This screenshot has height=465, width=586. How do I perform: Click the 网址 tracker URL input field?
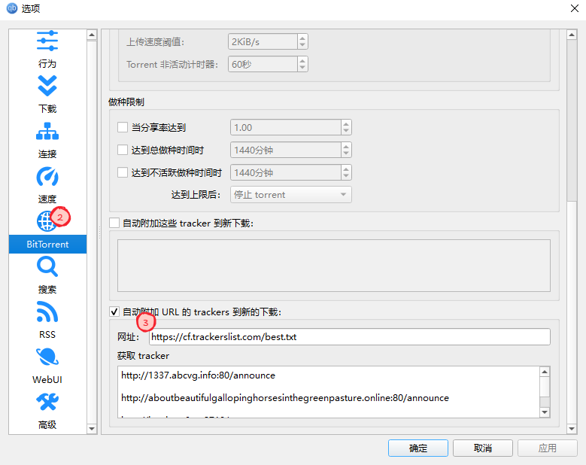point(350,337)
